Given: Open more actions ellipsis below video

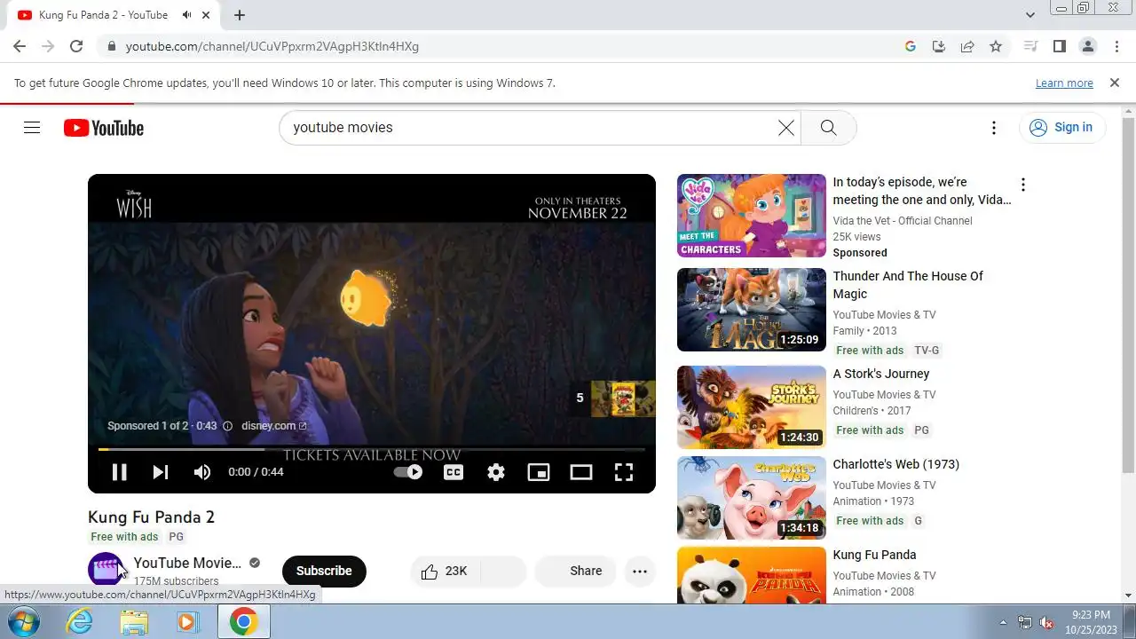Looking at the screenshot, I should tap(640, 572).
